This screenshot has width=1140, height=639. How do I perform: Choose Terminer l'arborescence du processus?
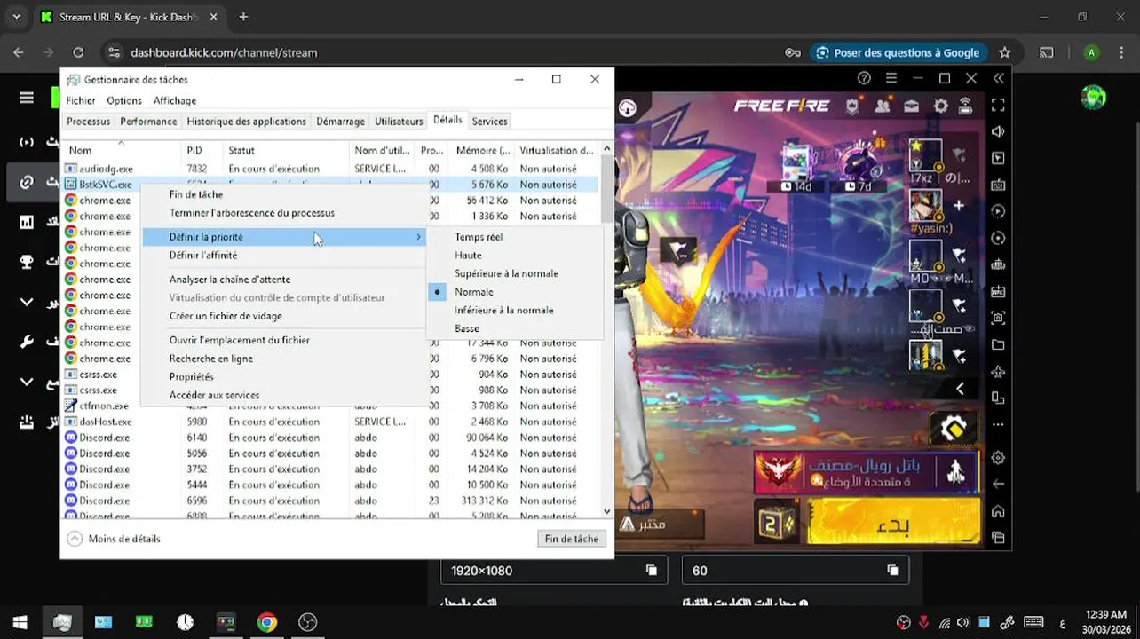click(252, 213)
